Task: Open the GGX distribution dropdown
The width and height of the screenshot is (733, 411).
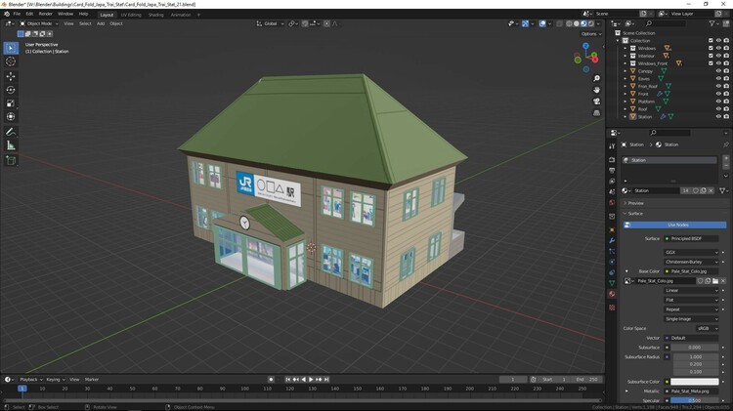Action: pos(690,252)
